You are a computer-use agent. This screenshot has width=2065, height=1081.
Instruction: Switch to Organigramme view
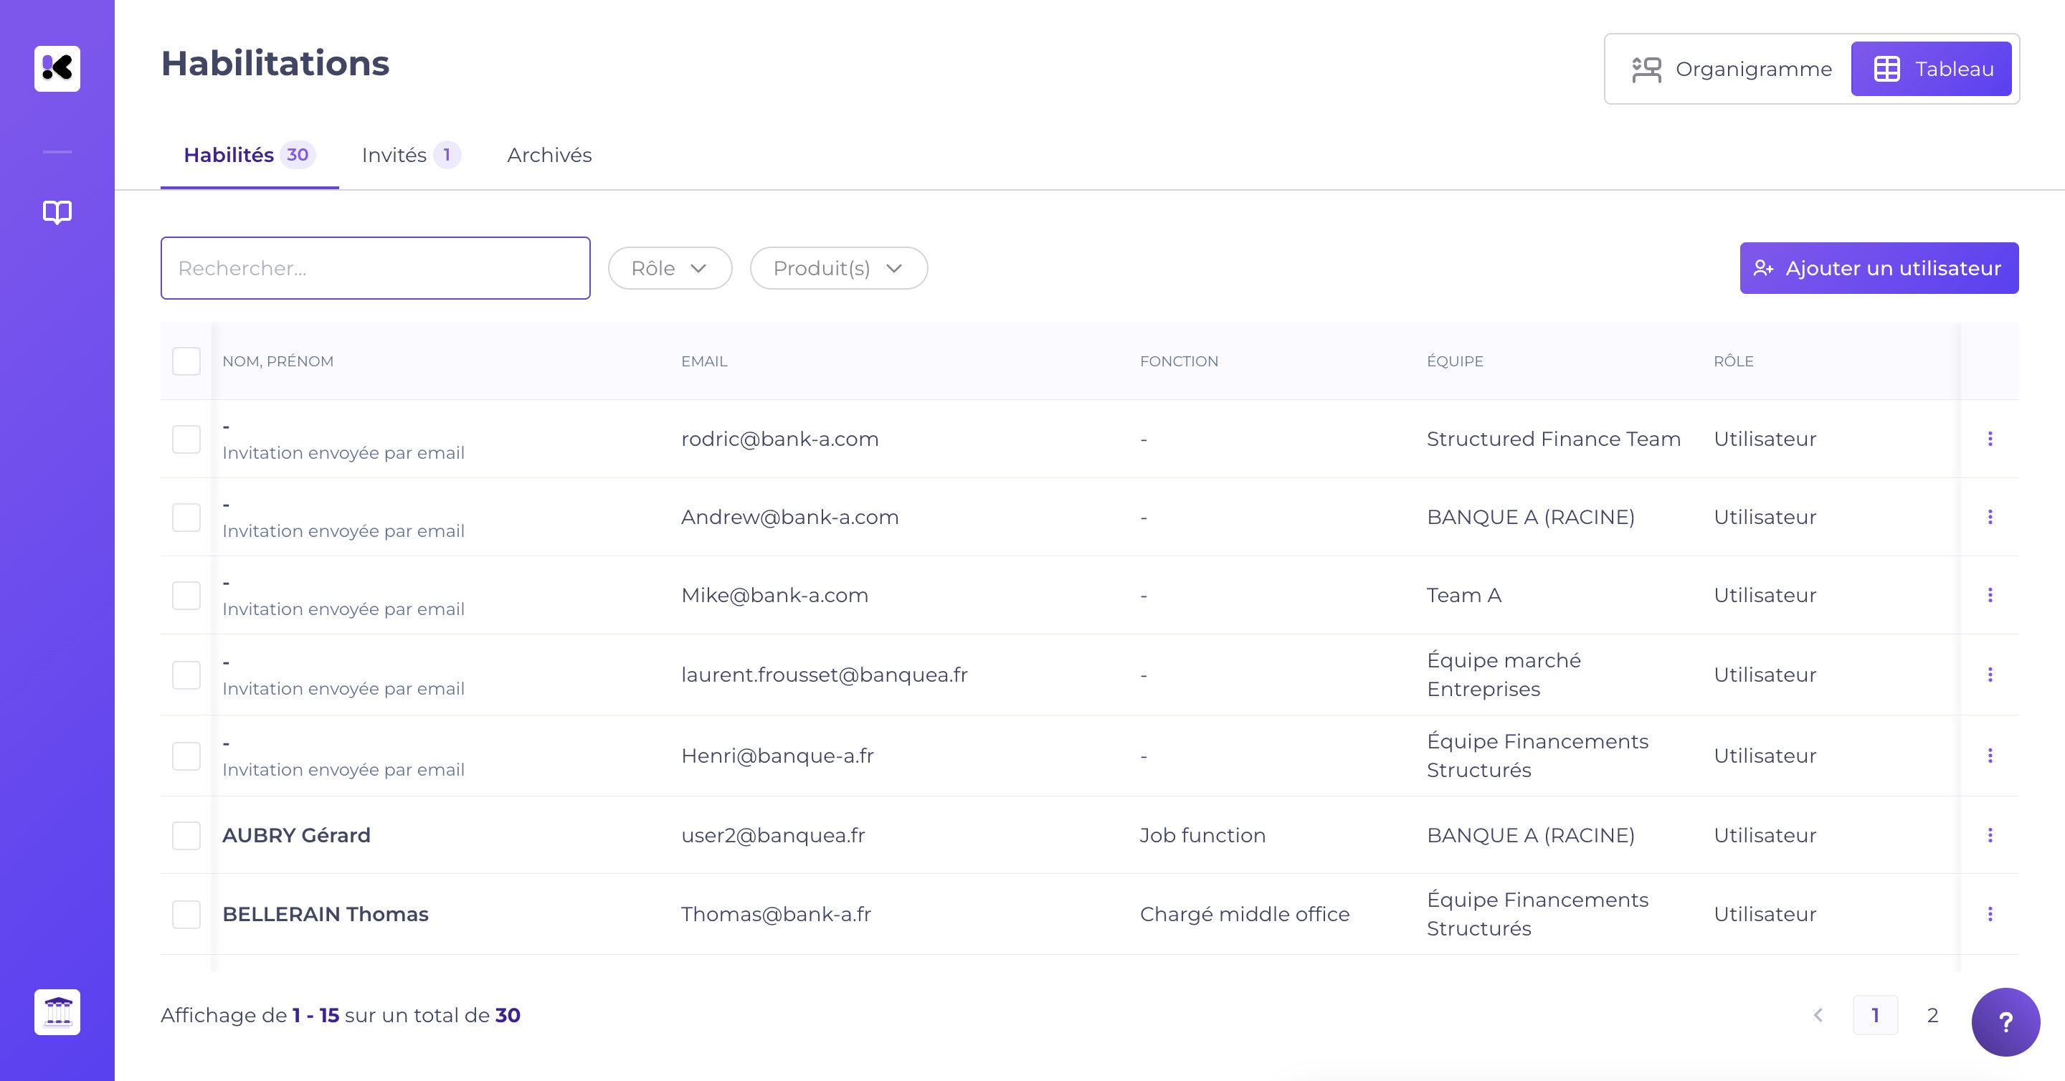click(x=1732, y=69)
